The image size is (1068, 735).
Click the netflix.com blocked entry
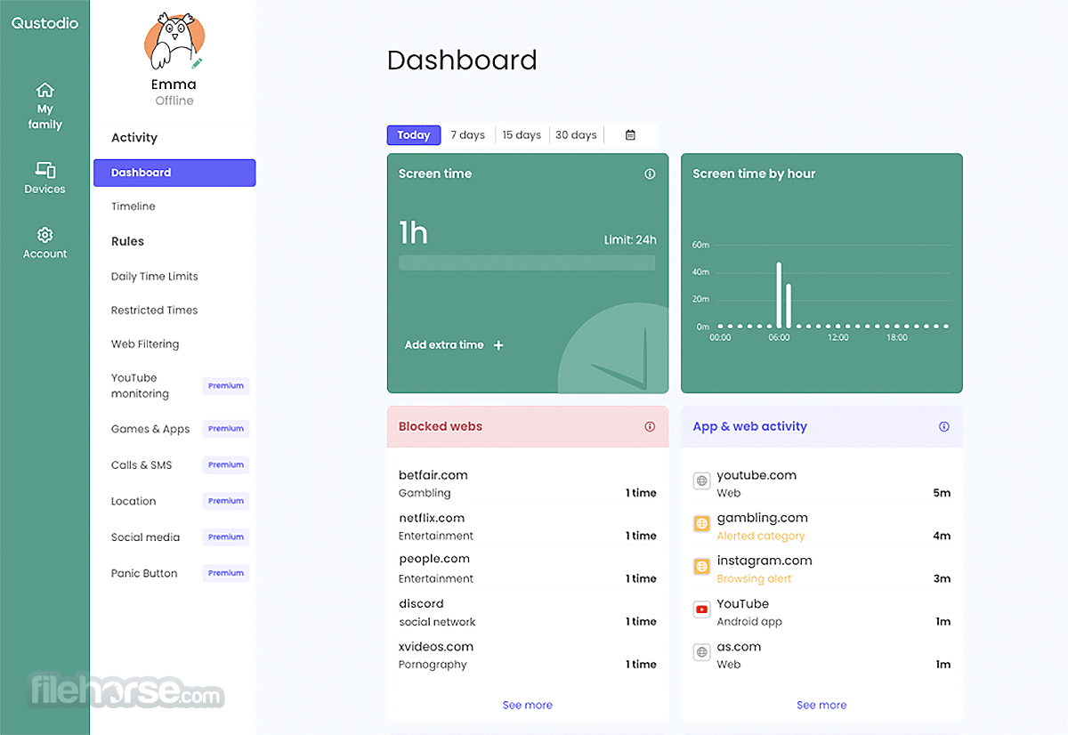tap(527, 527)
